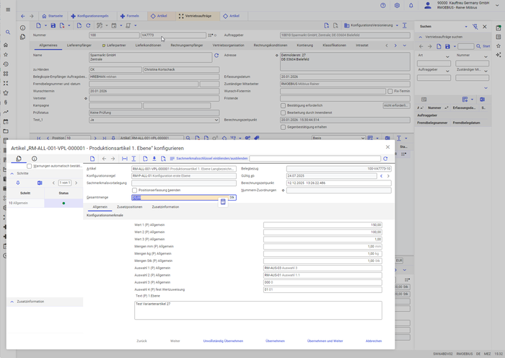Toggle Positionserfassung beenden checkbox
505x358 pixels.
point(134,190)
